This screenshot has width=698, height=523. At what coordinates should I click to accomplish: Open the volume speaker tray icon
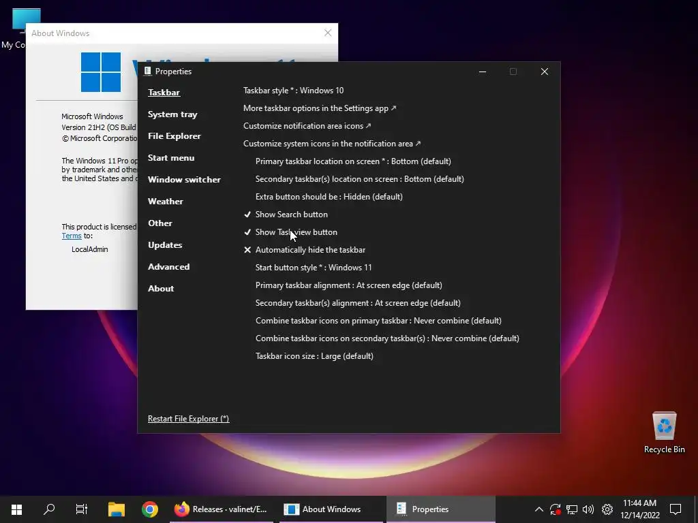click(x=588, y=509)
